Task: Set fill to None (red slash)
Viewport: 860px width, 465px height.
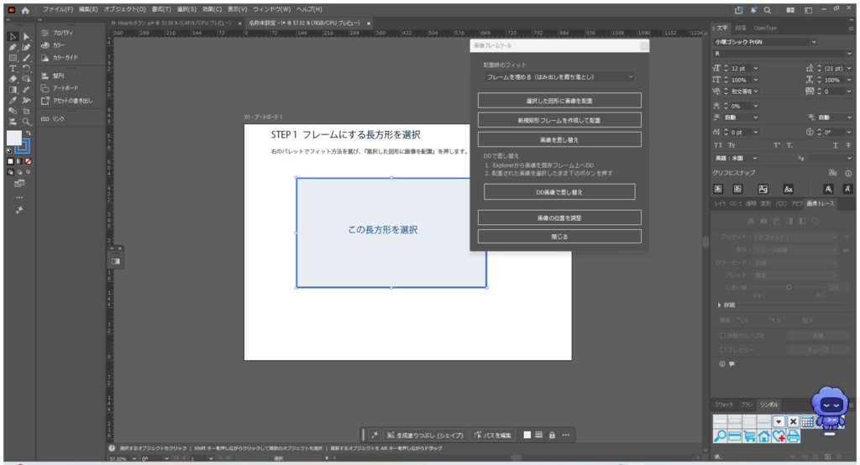Action: (28, 161)
